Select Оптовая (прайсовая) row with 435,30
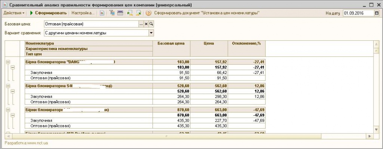Screen dimensions: 383x149 pyautogui.click(x=145, y=126)
